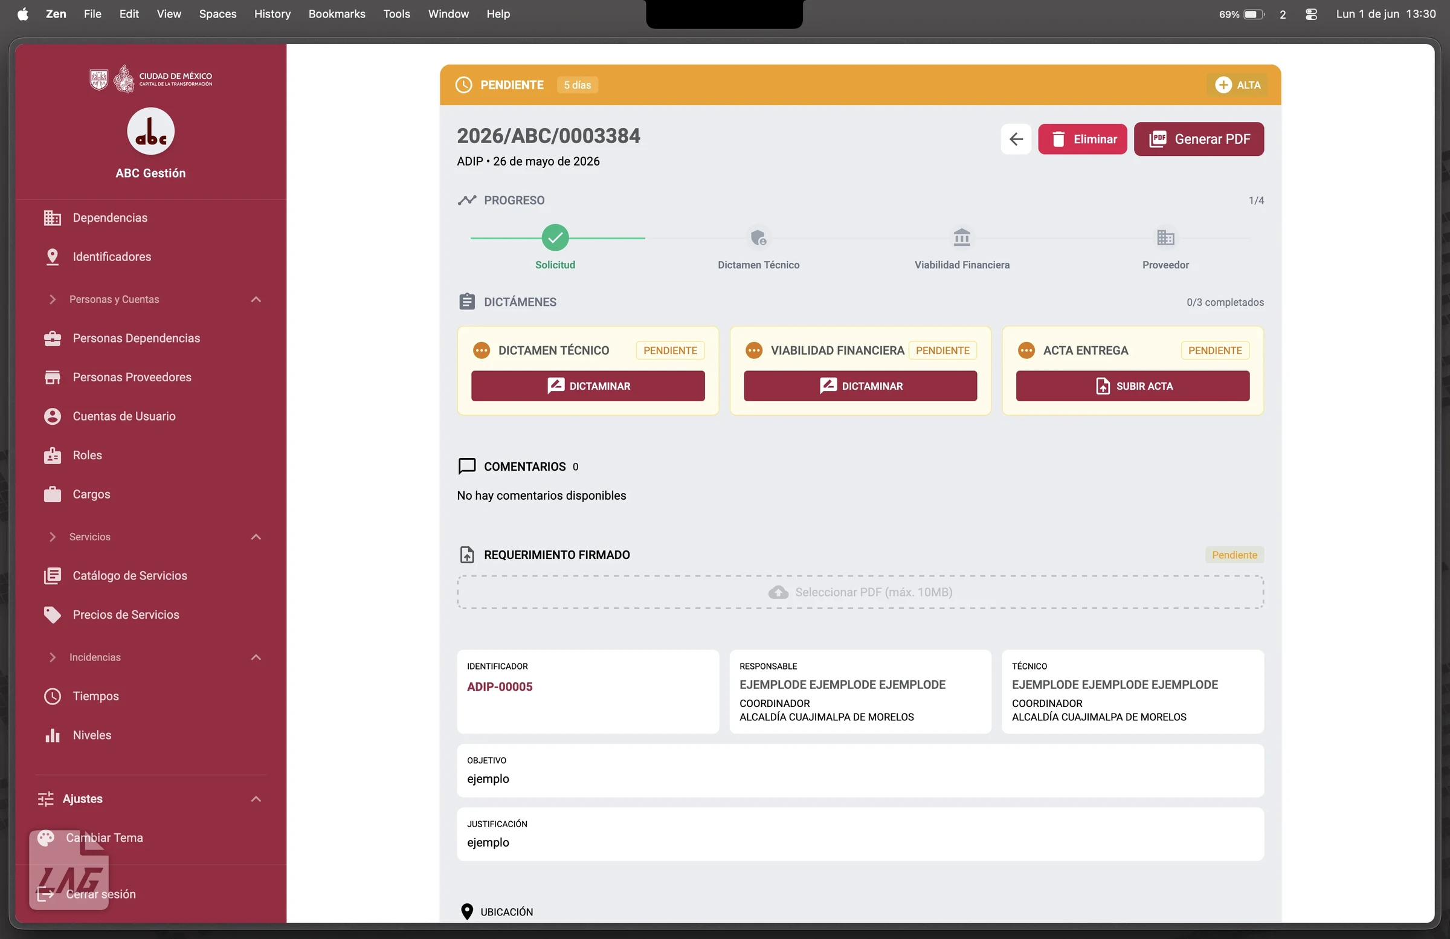1450x939 pixels.
Task: Open identifier link ADIP-00005
Action: pos(500,687)
